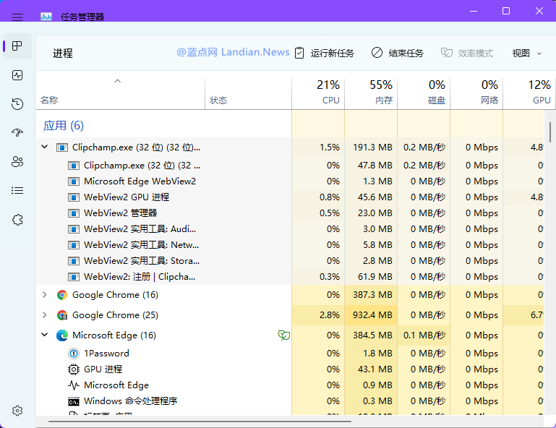Click 结束任务 (End task) button
Screen dimensions: 556x428
[398, 54]
